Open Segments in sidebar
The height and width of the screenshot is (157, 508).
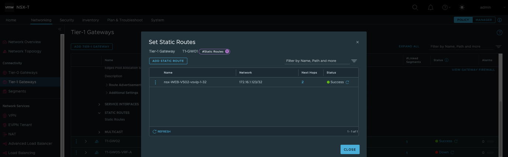tap(17, 91)
